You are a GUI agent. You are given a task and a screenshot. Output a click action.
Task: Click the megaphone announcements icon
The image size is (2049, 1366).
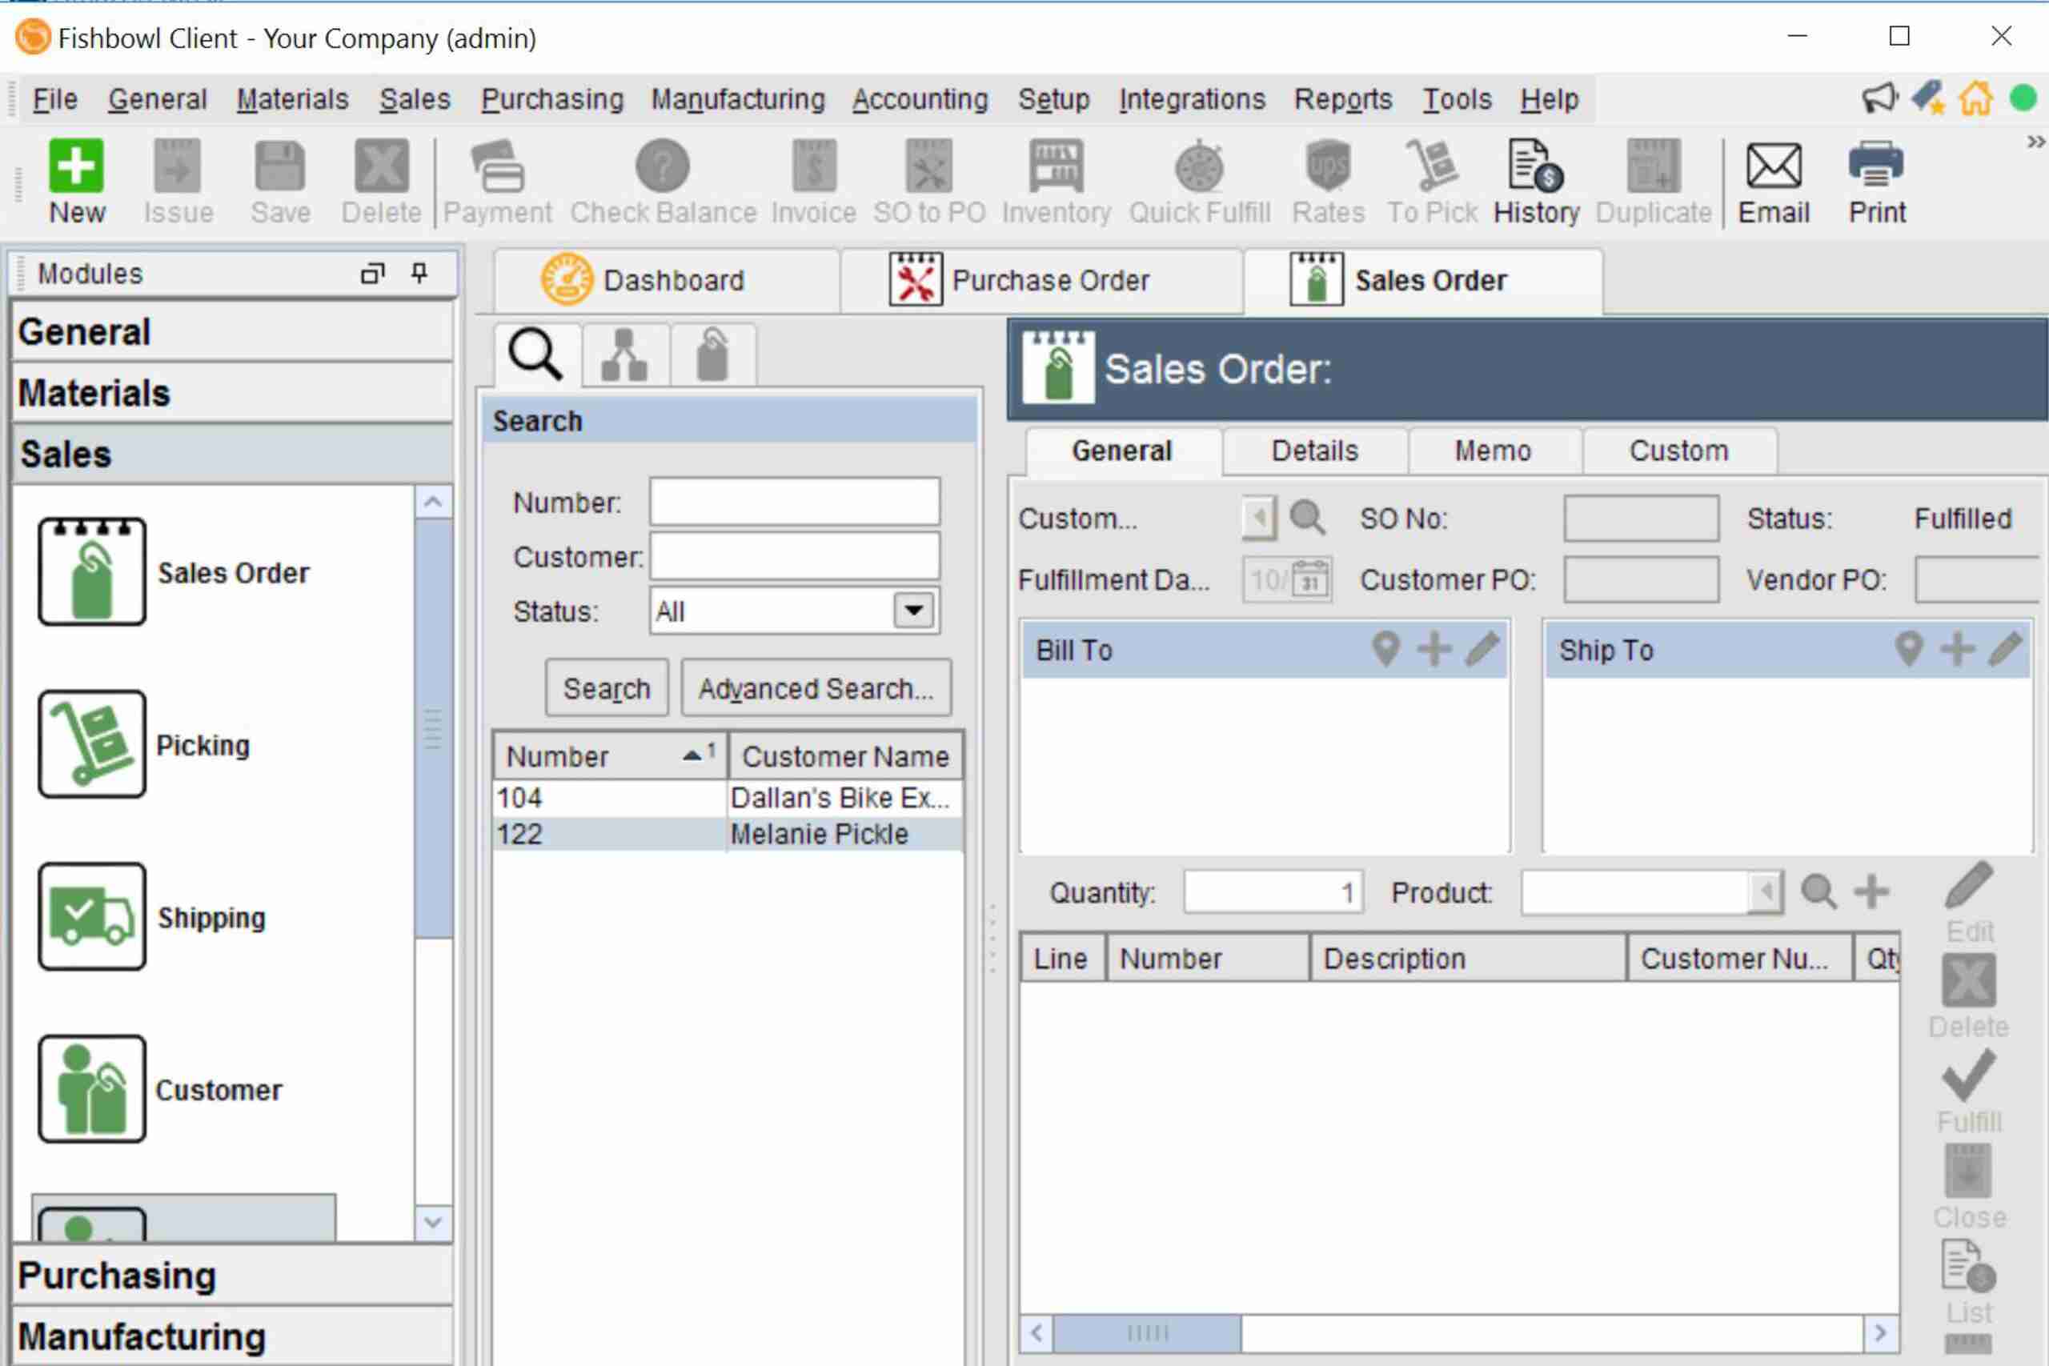(x=1880, y=98)
